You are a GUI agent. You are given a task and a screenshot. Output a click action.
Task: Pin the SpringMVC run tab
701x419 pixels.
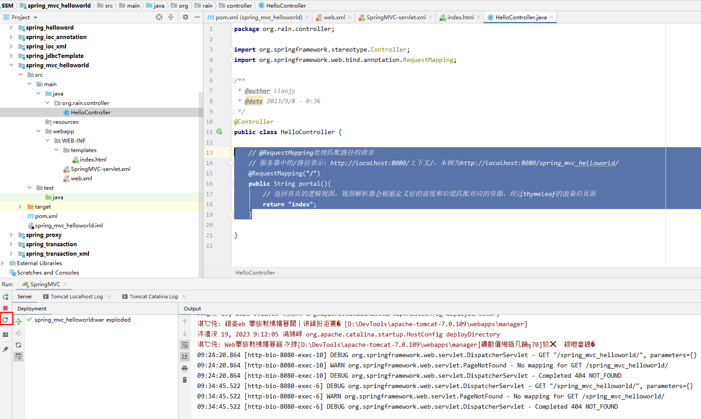[5, 349]
